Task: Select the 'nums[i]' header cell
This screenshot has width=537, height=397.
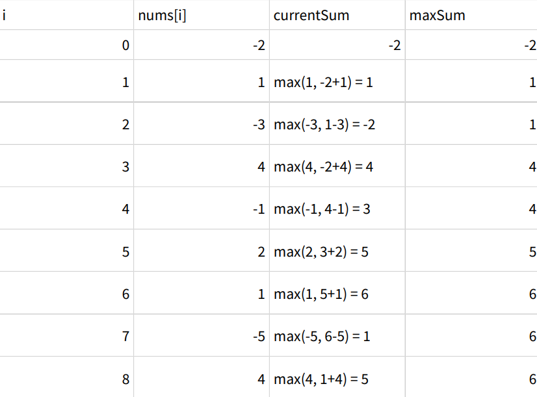Action: (202, 15)
